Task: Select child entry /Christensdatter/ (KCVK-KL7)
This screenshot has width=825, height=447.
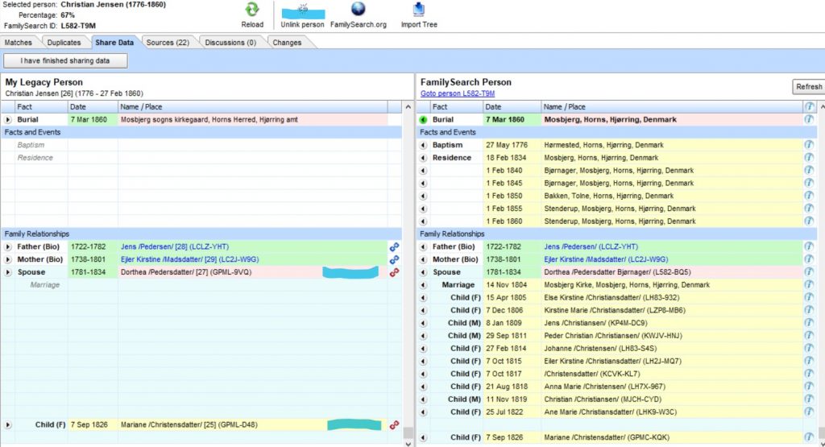Action: click(x=592, y=374)
